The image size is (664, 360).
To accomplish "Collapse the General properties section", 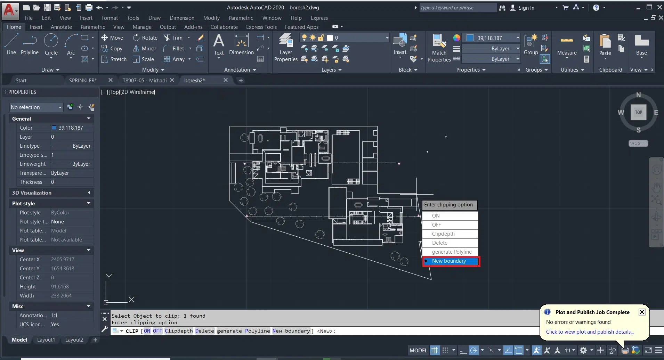I will [x=89, y=119].
